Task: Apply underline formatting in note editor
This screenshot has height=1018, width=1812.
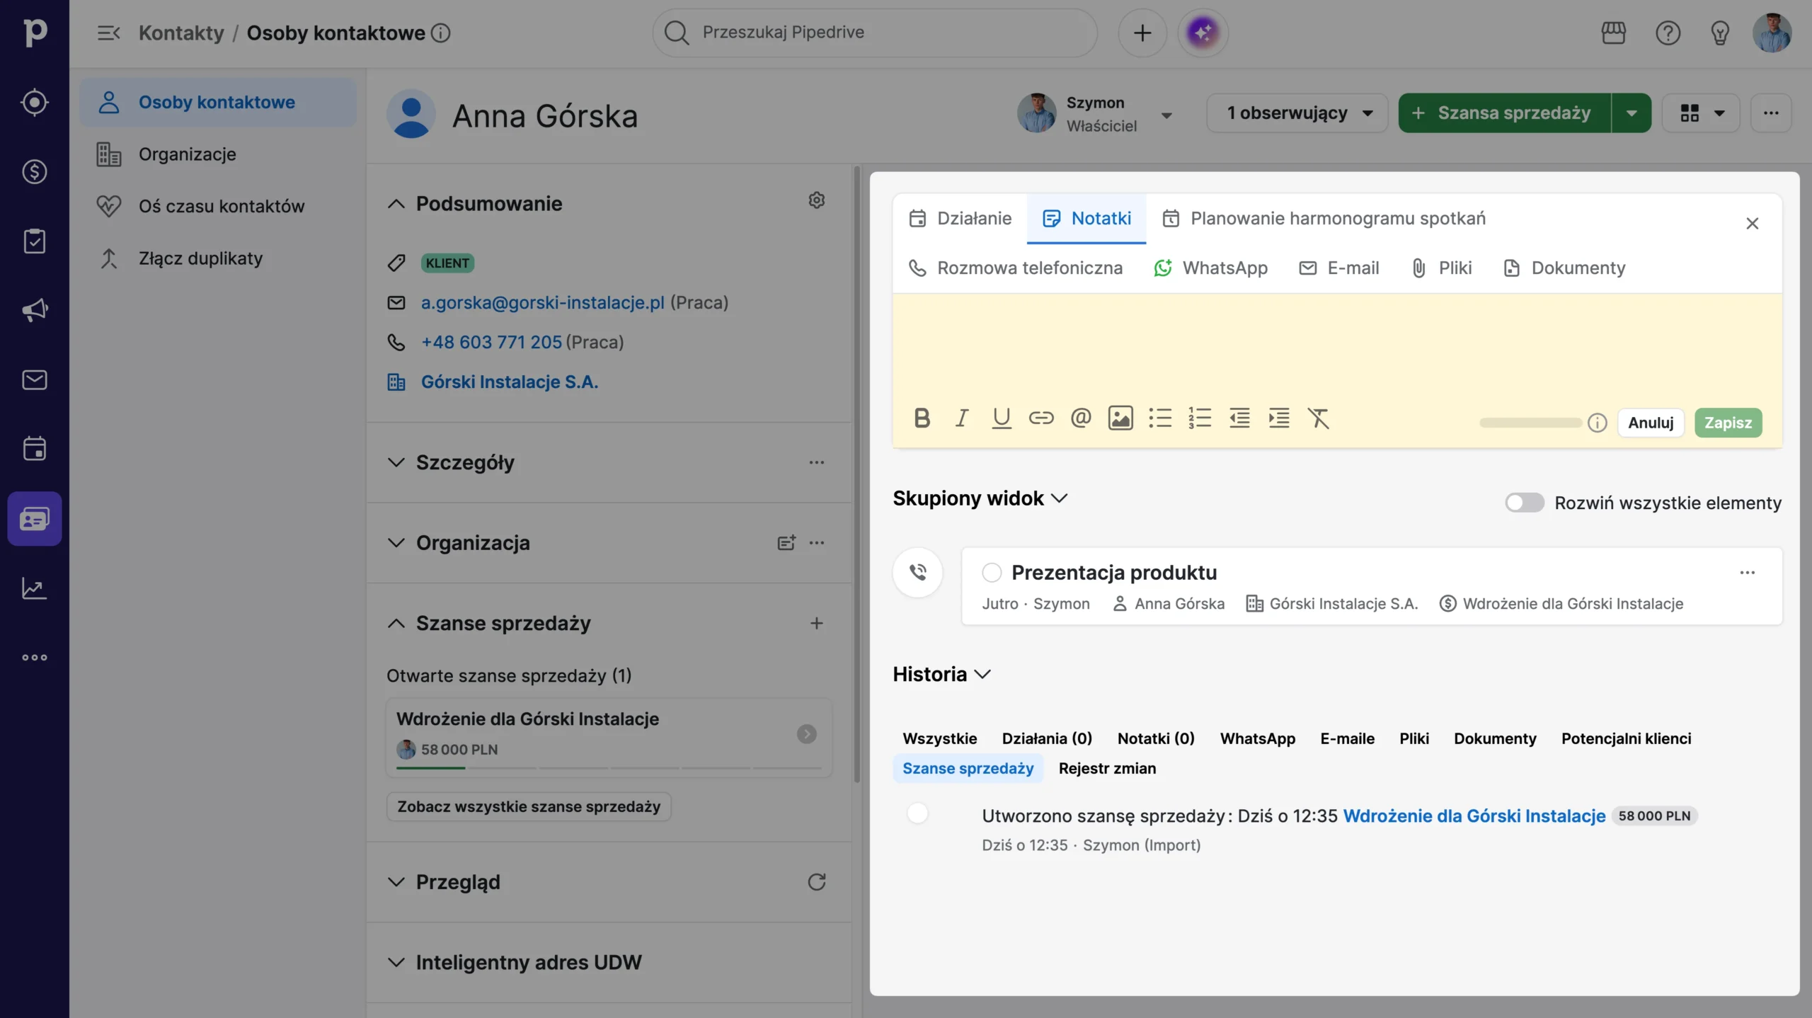Action: (x=1001, y=418)
